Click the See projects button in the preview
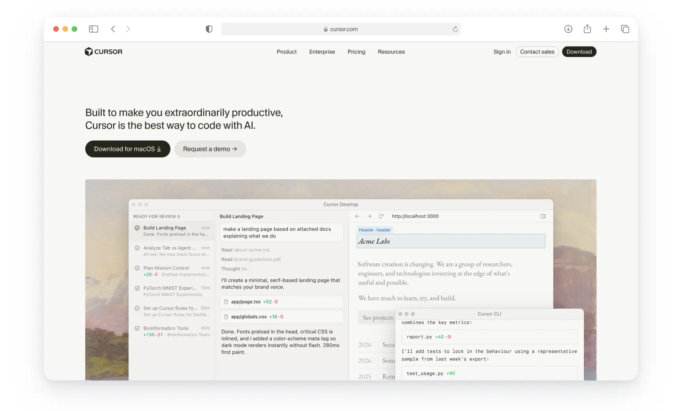This screenshot has width=682, height=411. [x=378, y=317]
